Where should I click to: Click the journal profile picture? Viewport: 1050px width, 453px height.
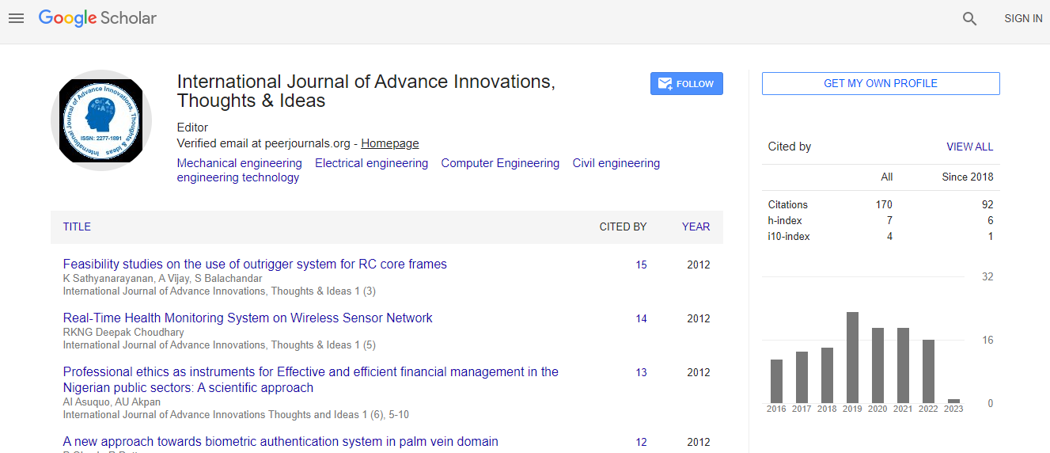tap(101, 120)
